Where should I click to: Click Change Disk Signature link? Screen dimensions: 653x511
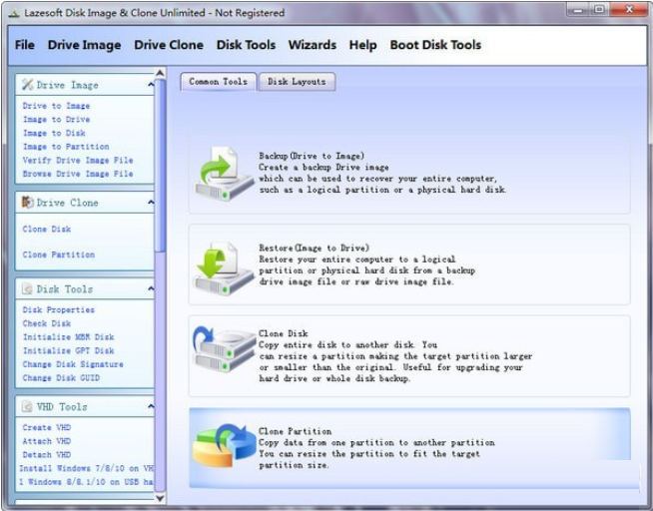point(73,364)
